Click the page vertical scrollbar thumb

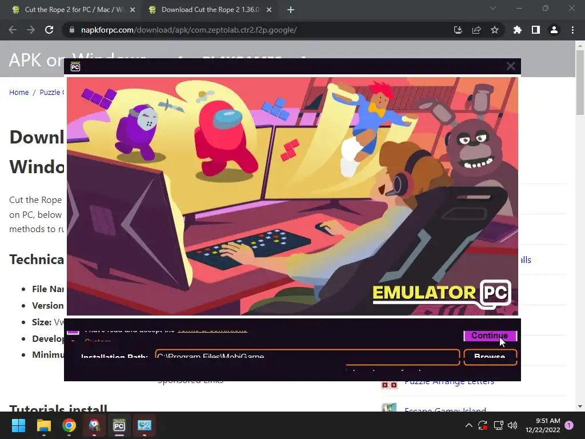tap(580, 82)
